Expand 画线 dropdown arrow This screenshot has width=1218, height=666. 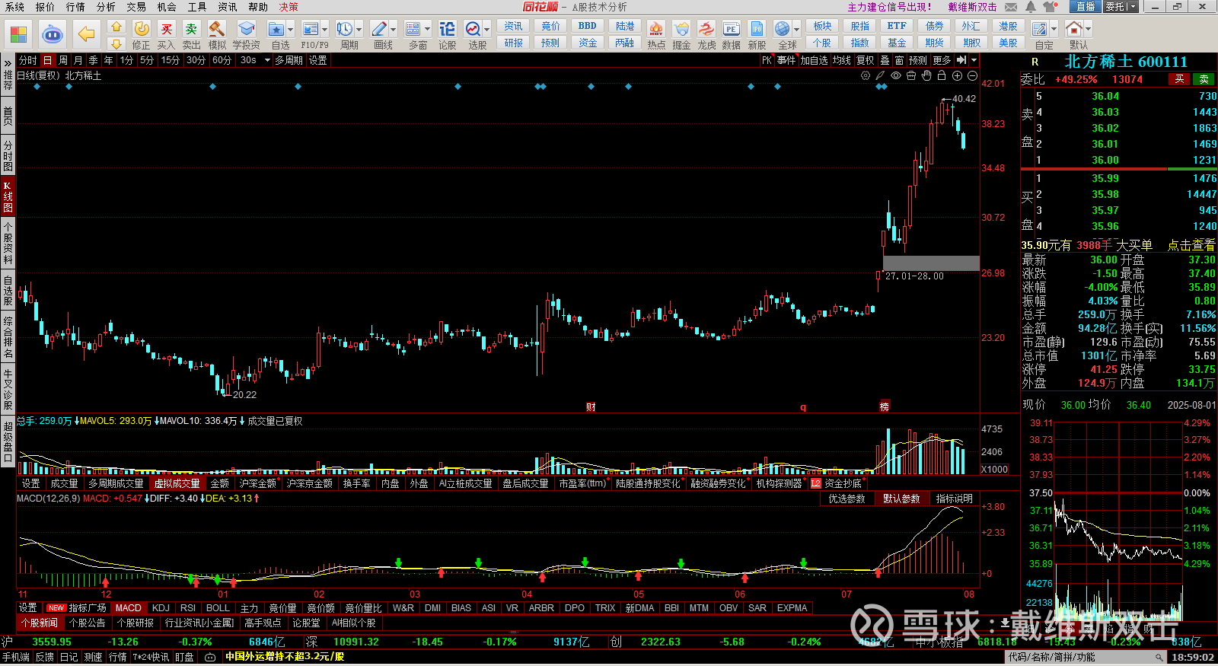point(394,30)
